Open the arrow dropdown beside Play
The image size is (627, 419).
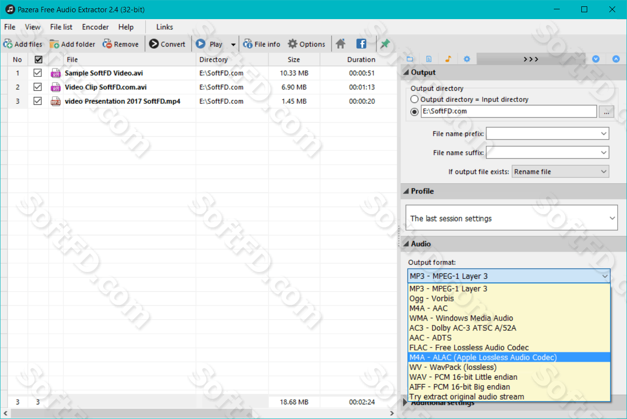233,45
